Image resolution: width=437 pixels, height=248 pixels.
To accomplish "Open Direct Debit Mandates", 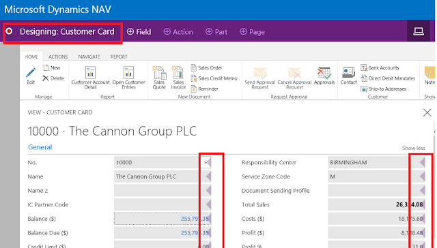I will coord(388,78).
